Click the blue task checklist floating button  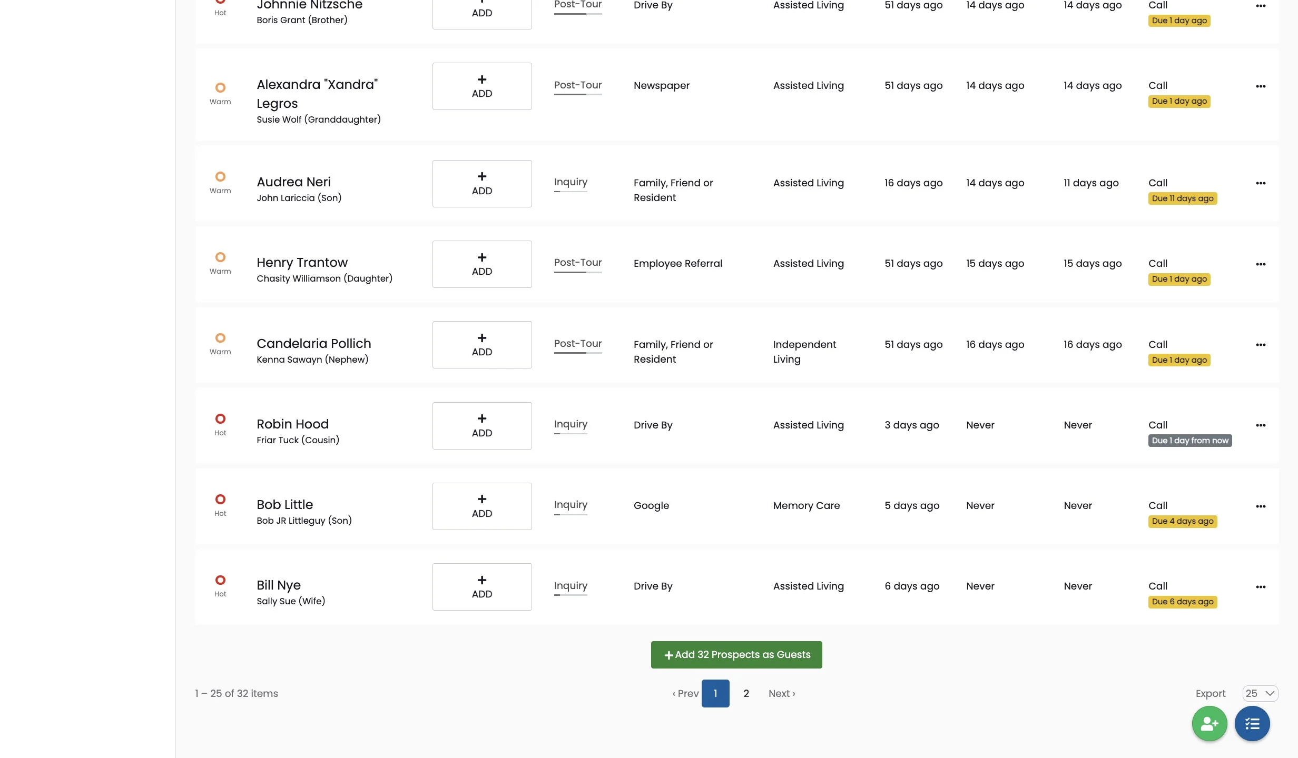click(1252, 724)
